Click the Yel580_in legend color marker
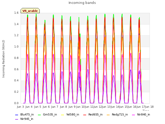Viewport: 165px width, 124px height. point(62,115)
